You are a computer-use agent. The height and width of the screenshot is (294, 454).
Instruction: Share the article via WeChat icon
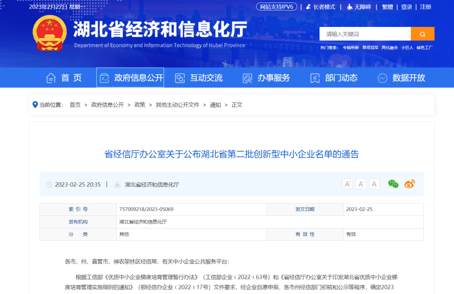(393, 184)
